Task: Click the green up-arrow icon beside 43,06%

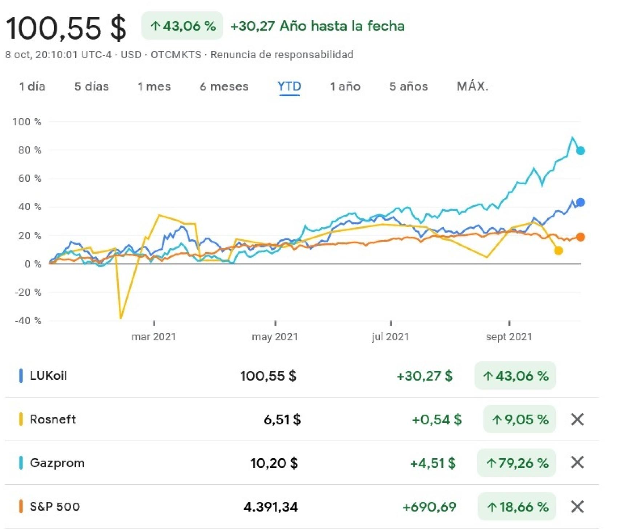Action: (156, 26)
